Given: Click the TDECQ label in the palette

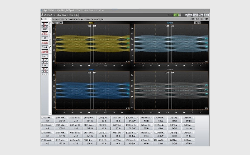Looking at the screenshot, I should click(x=45, y=29).
